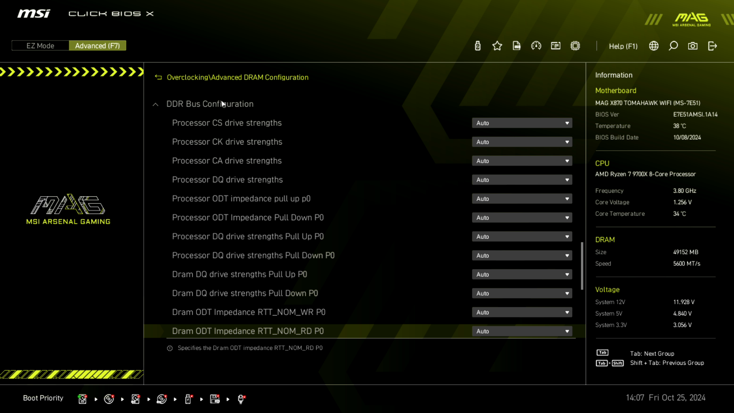Open search with the magnifier icon
The width and height of the screenshot is (734, 413).
click(x=673, y=46)
